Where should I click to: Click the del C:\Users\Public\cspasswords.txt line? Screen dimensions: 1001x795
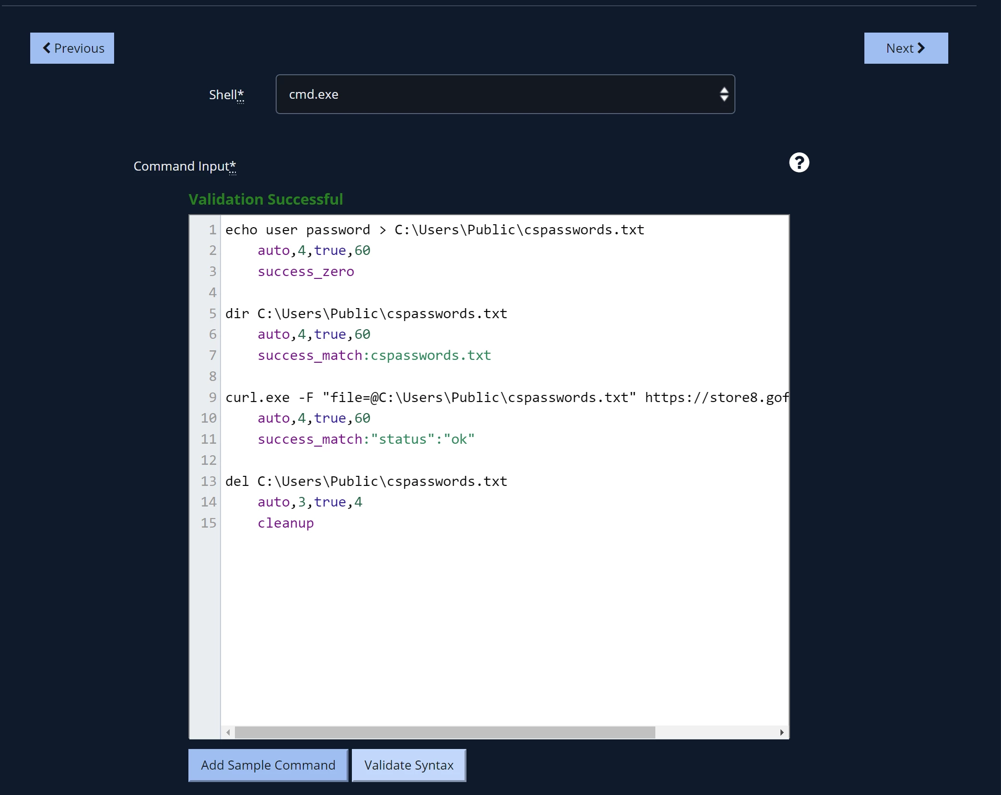pos(366,481)
